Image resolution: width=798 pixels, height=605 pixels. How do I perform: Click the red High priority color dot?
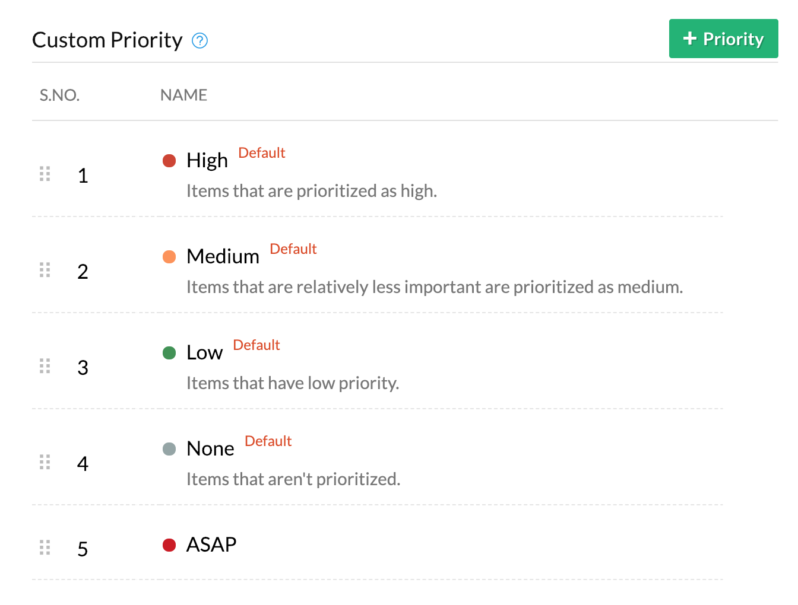[x=169, y=161]
